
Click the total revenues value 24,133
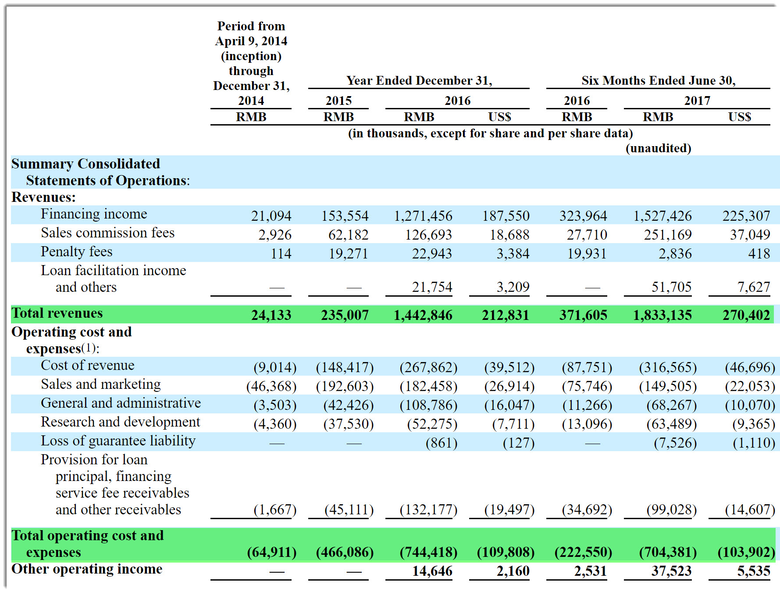pos(271,315)
